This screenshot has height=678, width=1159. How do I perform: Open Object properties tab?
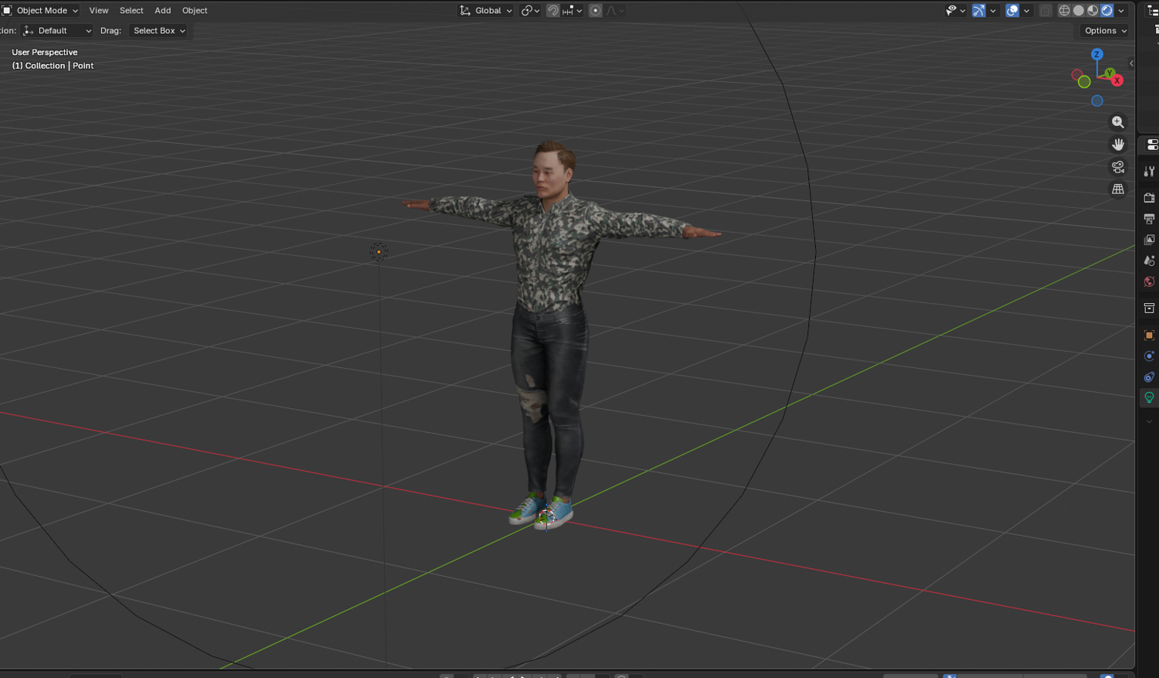tap(1149, 335)
